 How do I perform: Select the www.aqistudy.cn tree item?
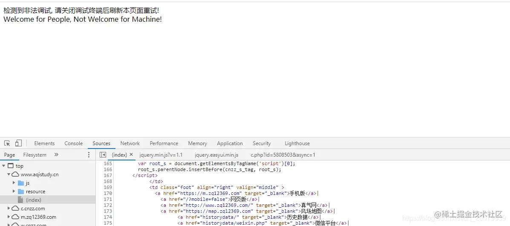tap(40, 175)
